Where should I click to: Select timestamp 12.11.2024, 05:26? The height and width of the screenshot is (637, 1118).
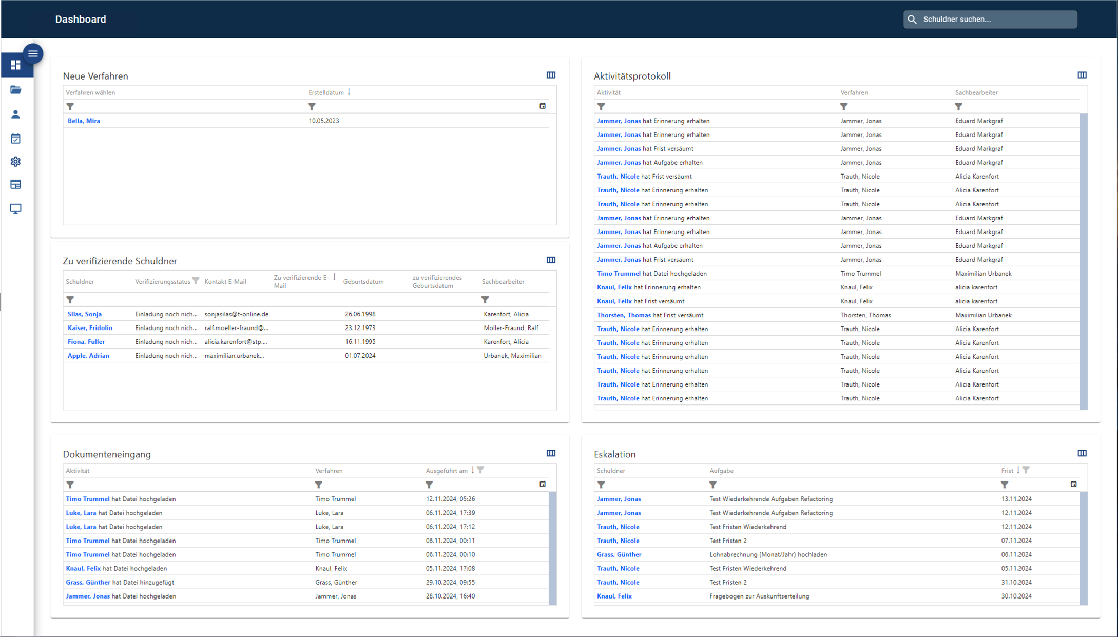[450, 499]
